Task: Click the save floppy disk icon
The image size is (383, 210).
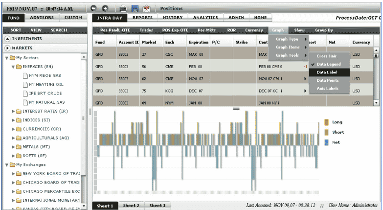Action: coord(135,8)
